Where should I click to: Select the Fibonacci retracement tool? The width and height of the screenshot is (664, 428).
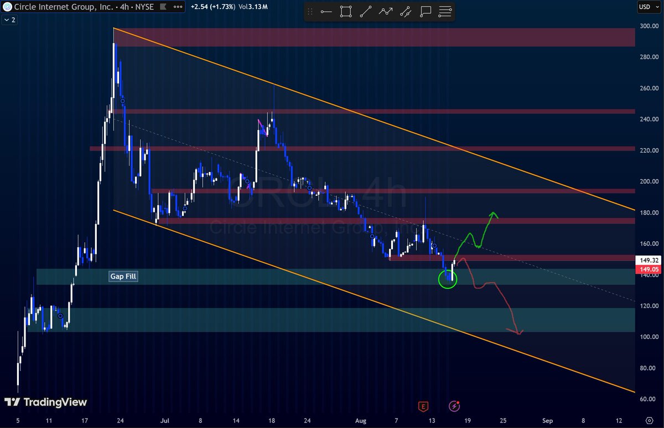(x=445, y=12)
